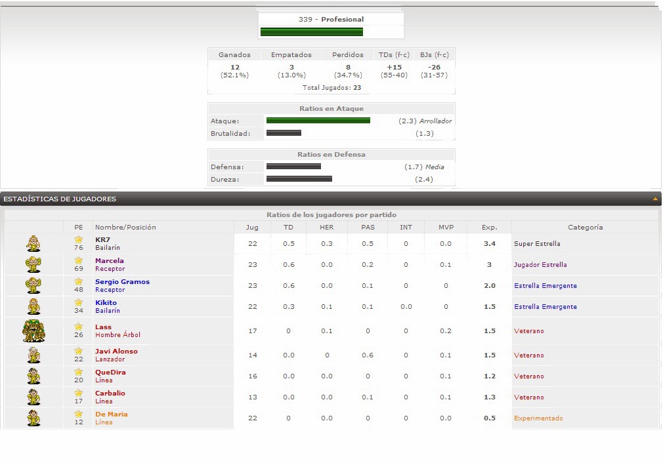Open Carbalio player link

point(110,393)
